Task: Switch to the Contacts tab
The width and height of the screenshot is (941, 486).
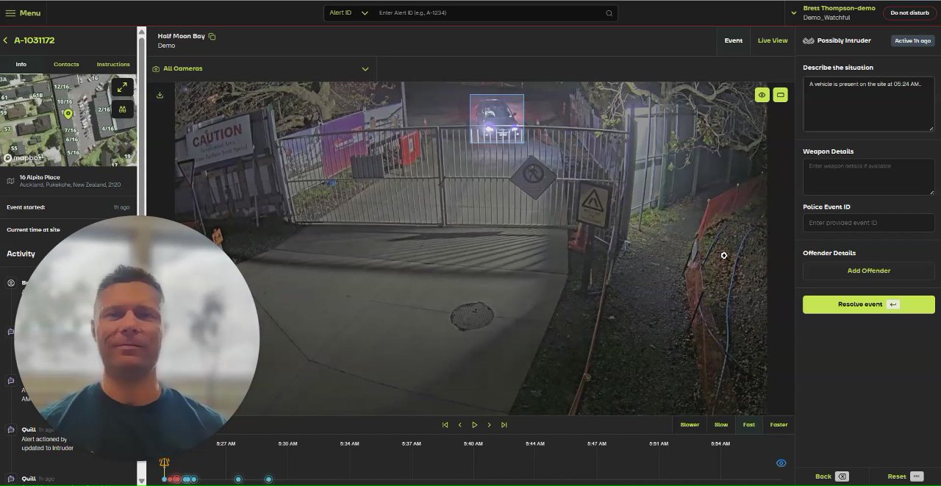Action: click(66, 65)
